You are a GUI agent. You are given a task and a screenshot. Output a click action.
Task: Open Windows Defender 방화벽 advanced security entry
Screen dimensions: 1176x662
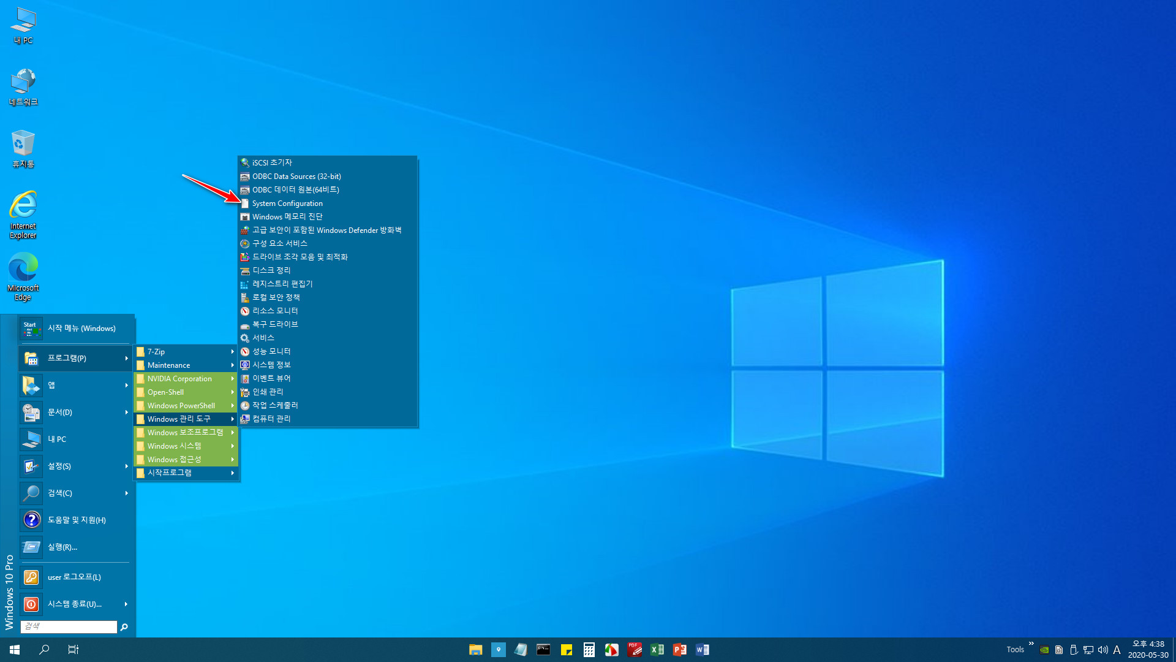click(x=328, y=230)
